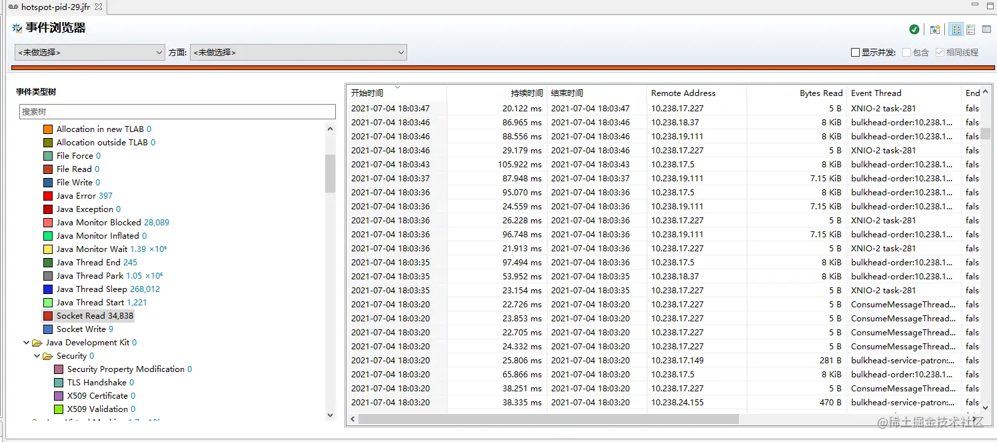Viewport: 997px width, 442px height.
Task: Sort by 开始时间 column header
Action: point(397,93)
